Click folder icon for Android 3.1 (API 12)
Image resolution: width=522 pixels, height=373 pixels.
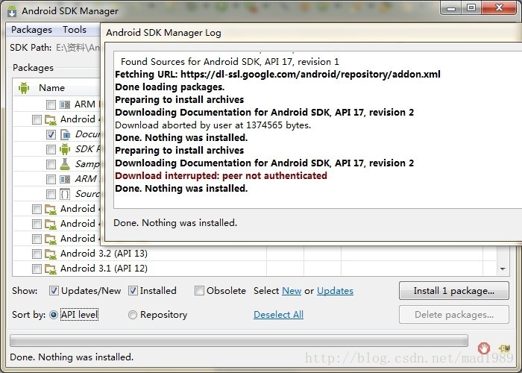(50, 269)
